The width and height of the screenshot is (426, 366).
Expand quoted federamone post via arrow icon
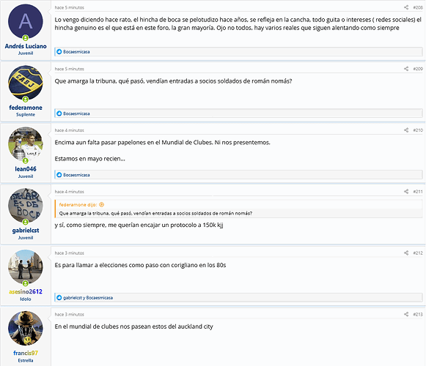(102, 204)
